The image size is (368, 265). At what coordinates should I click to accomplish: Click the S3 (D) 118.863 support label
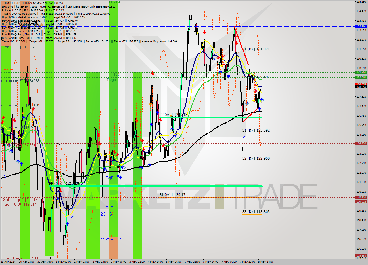pyautogui.click(x=256, y=212)
